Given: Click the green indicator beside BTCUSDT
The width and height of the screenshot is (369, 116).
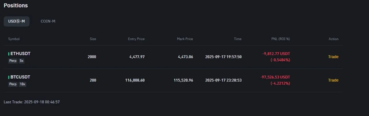Looking at the screenshot, I should click(x=9, y=77).
